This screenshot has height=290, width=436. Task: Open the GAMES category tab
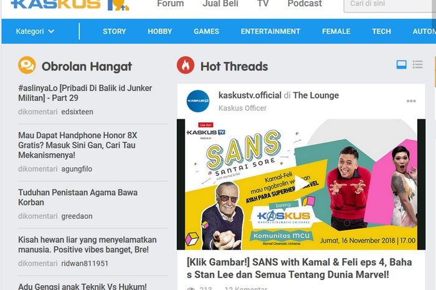206,31
